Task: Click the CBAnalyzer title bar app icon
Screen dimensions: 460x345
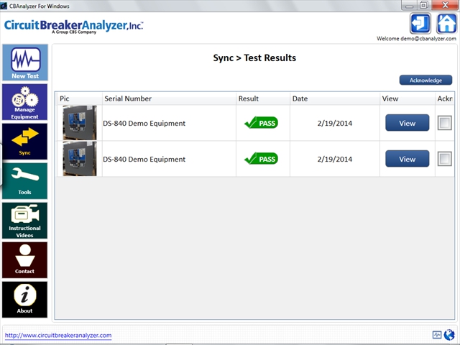Action: pyautogui.click(x=4, y=6)
